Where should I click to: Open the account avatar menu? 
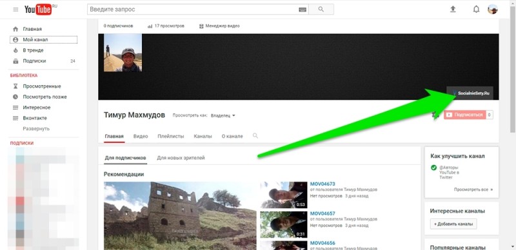point(493,9)
